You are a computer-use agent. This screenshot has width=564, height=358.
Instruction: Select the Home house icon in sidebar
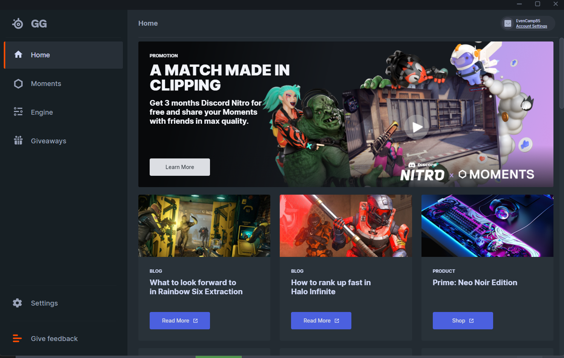18,55
